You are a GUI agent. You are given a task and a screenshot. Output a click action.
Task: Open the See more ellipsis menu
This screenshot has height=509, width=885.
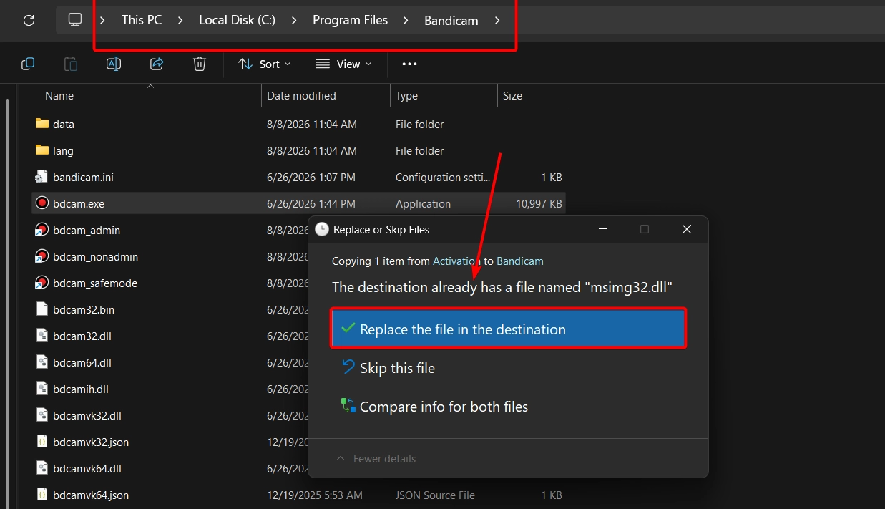[409, 64]
